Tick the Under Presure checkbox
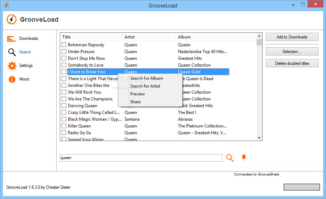Image resolution: width=326 pixels, height=199 pixels. coord(64,51)
